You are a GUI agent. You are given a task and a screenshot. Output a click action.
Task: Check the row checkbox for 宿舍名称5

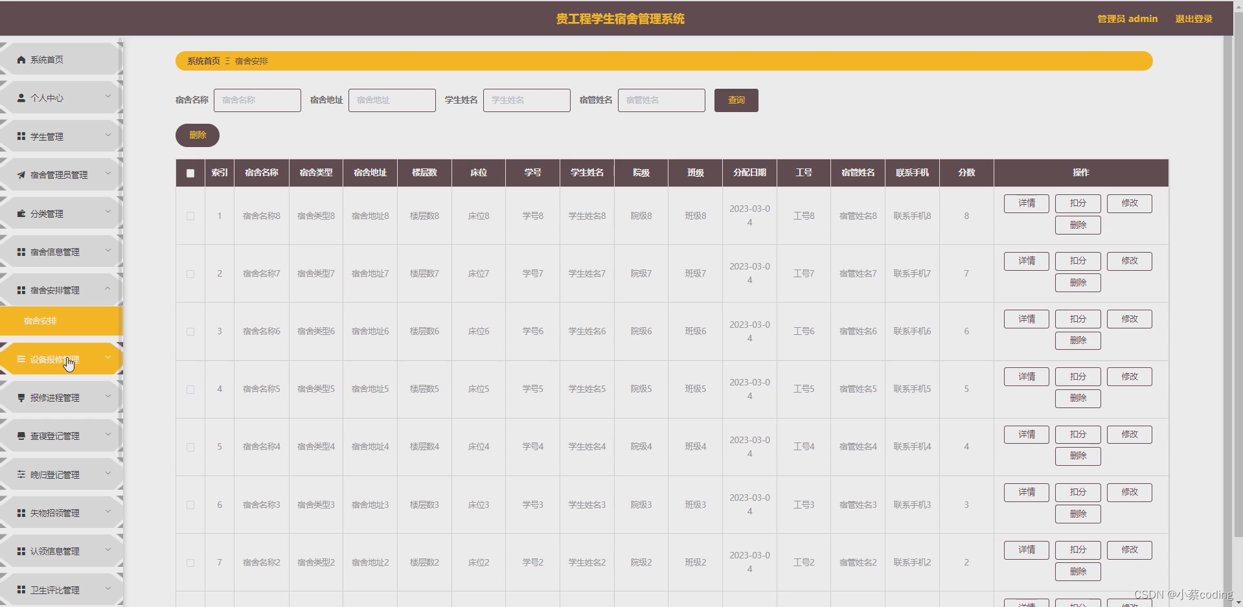pos(190,389)
